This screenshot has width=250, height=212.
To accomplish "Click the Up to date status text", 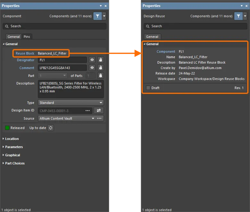I will coord(37,128).
